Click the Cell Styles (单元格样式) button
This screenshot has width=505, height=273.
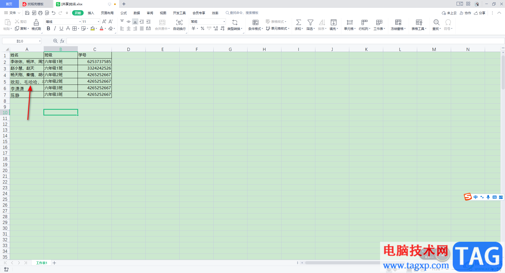tap(278, 28)
